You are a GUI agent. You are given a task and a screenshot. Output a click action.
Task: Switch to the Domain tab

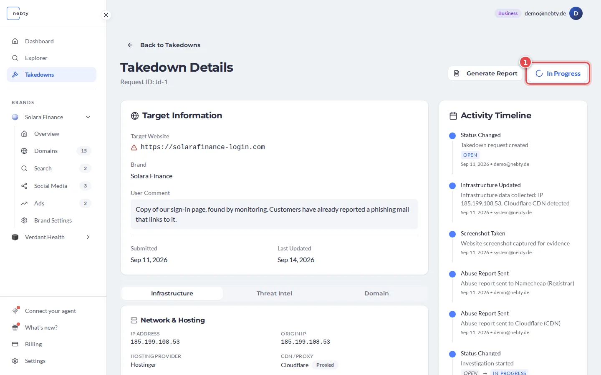point(376,293)
